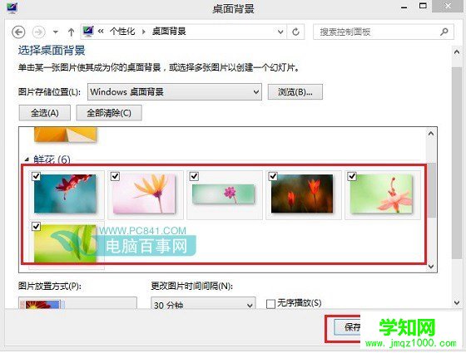
Task: Close the 桌面背景 window
Action: [448, 6]
